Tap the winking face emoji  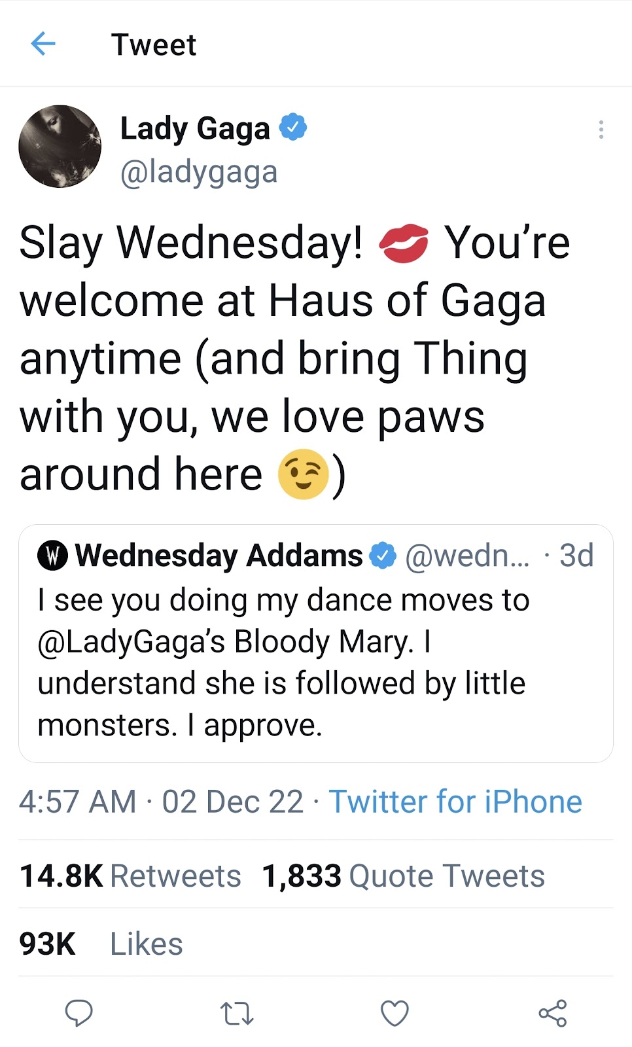(302, 474)
